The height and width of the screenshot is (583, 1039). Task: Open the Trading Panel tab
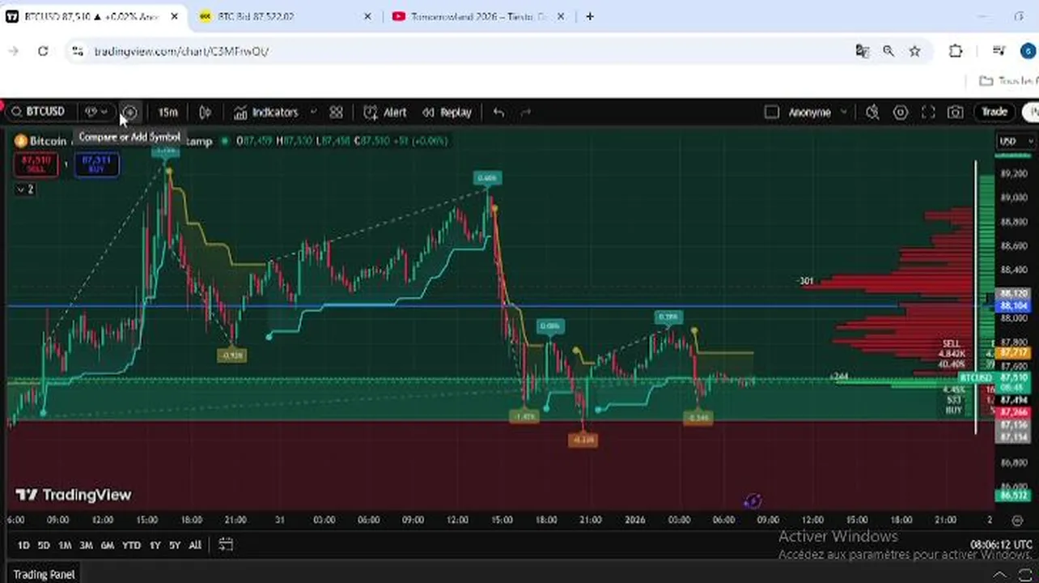[x=44, y=574]
